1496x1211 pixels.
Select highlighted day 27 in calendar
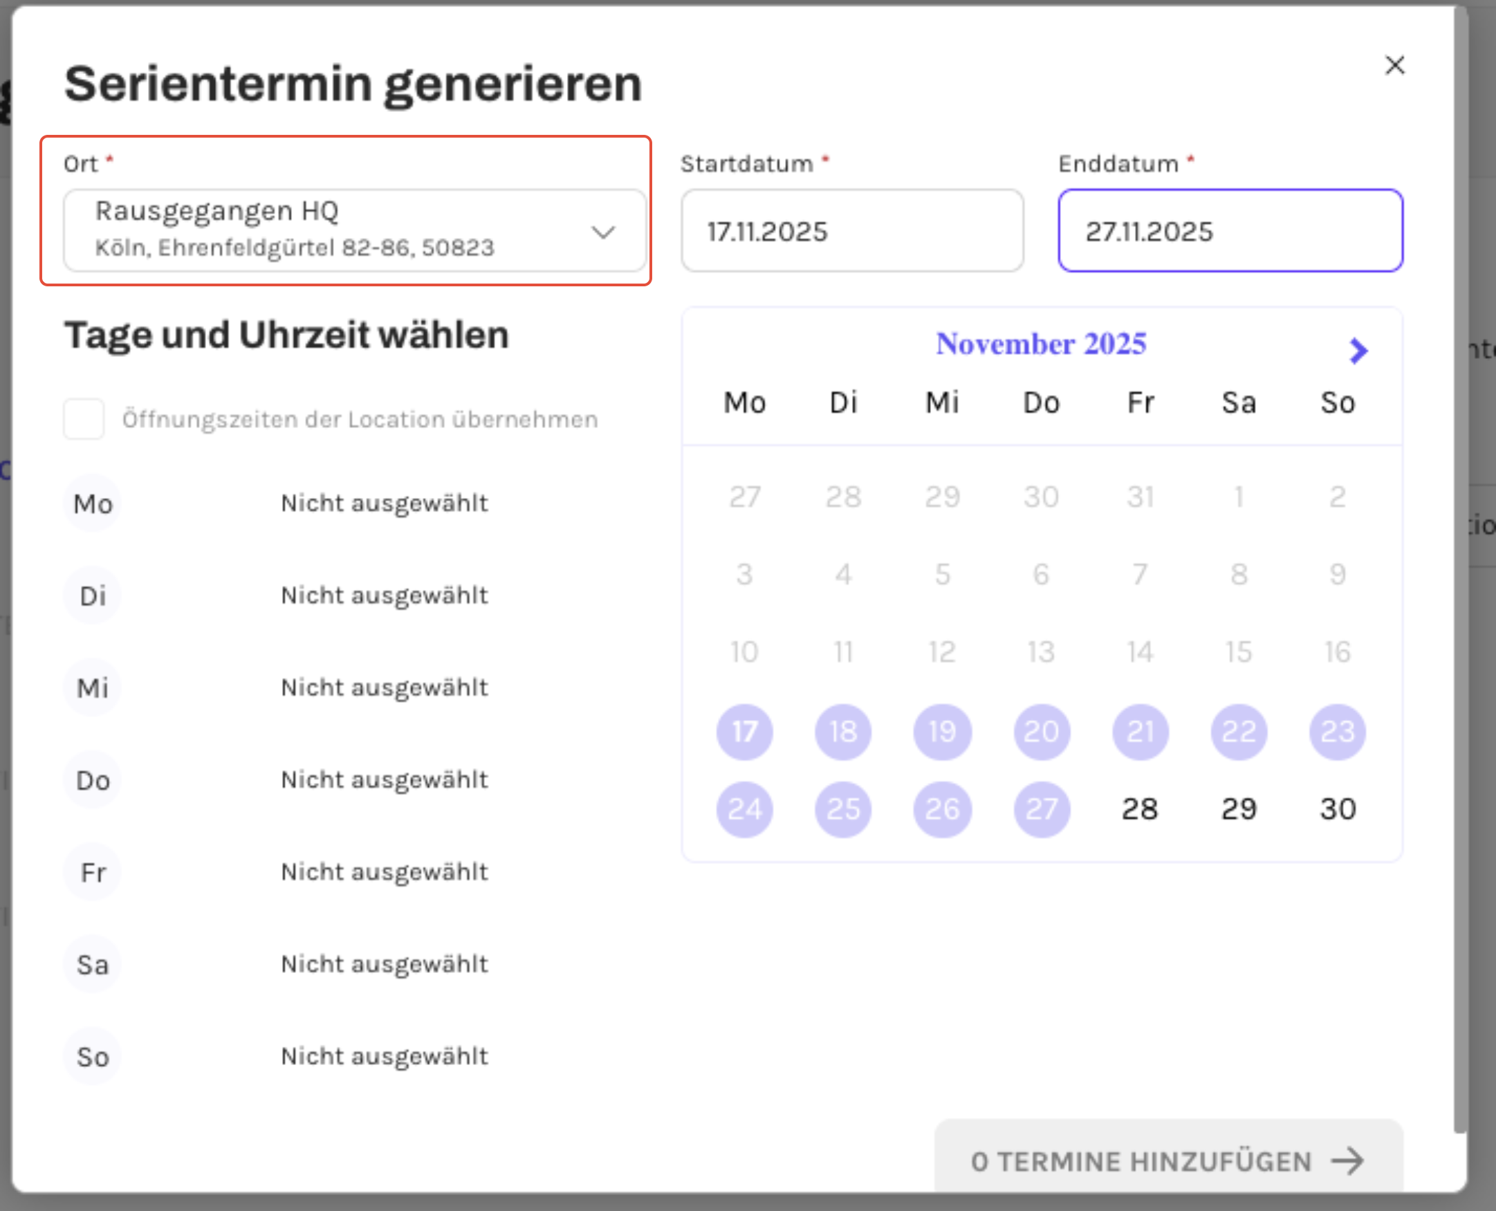point(1042,809)
